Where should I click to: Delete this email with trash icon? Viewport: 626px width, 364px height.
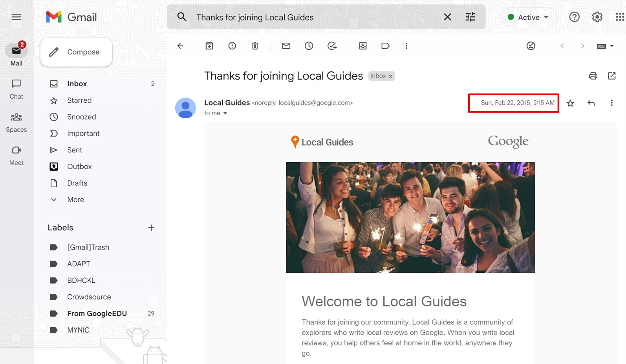(255, 46)
